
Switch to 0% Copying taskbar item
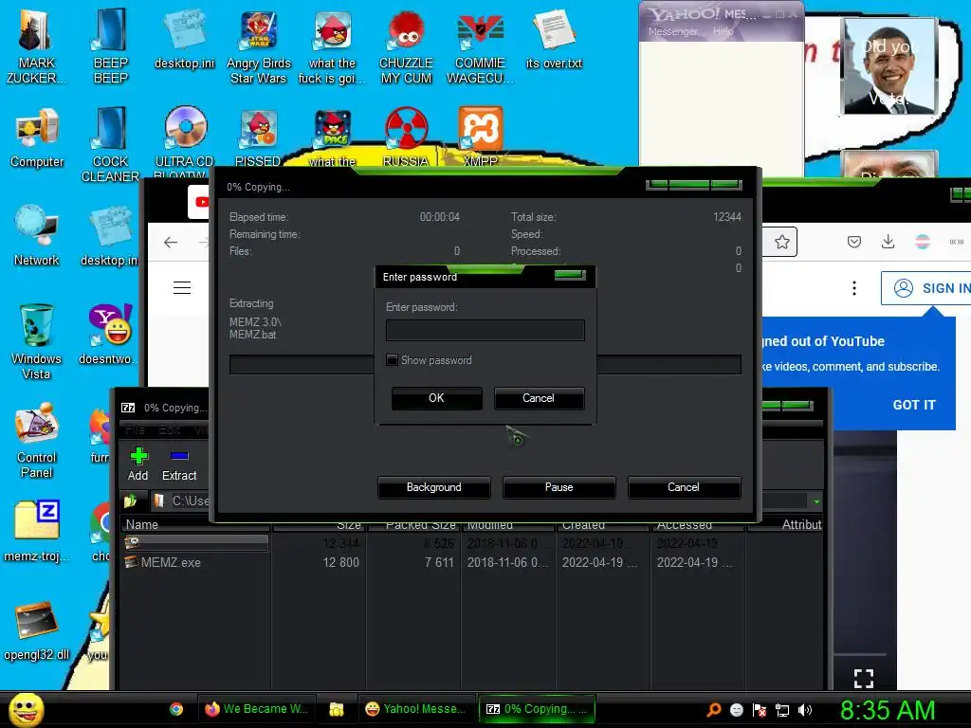[x=537, y=709]
